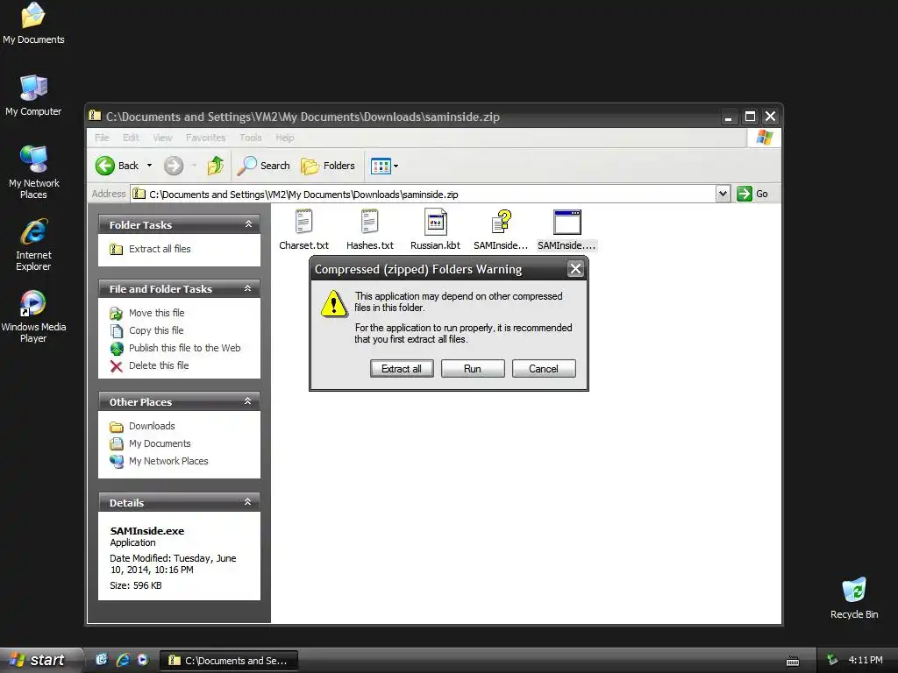Open Internet Explorer desktop icon

point(34,244)
